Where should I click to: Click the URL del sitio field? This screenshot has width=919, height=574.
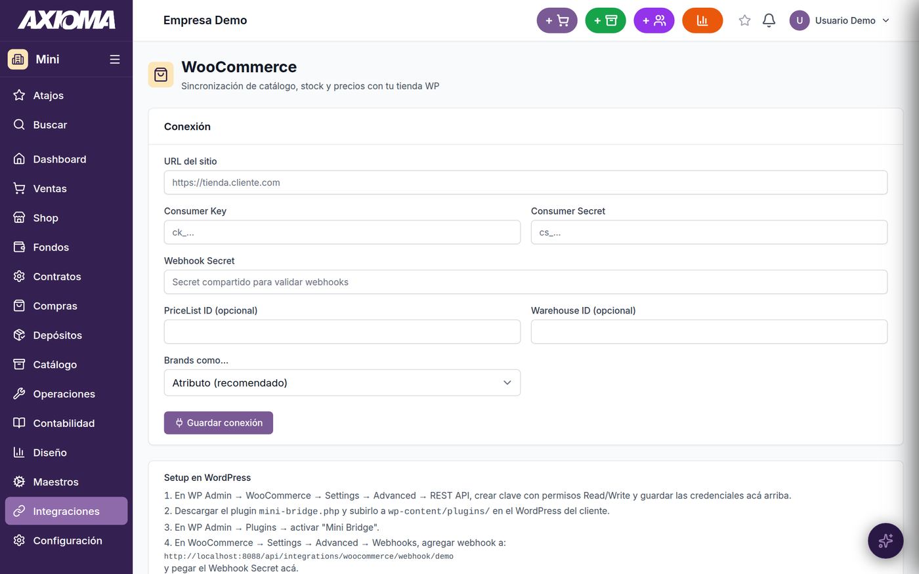point(526,182)
